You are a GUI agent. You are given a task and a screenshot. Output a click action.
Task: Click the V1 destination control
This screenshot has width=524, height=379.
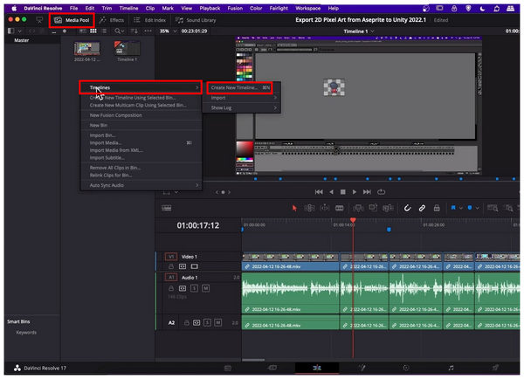171,257
